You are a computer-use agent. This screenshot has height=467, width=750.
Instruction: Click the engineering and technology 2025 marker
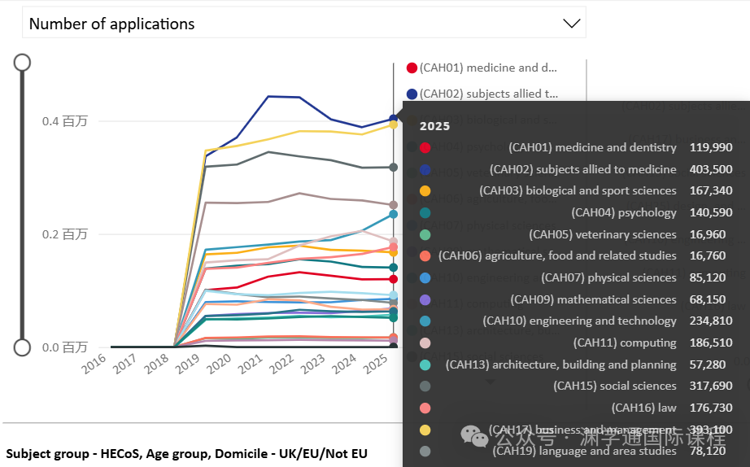pyautogui.click(x=394, y=214)
